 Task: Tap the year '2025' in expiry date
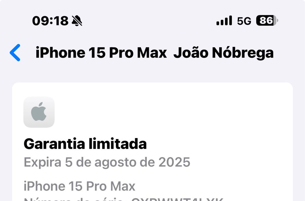(174, 162)
